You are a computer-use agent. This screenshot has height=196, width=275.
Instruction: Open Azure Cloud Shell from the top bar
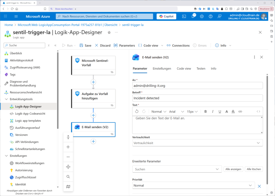184,16
